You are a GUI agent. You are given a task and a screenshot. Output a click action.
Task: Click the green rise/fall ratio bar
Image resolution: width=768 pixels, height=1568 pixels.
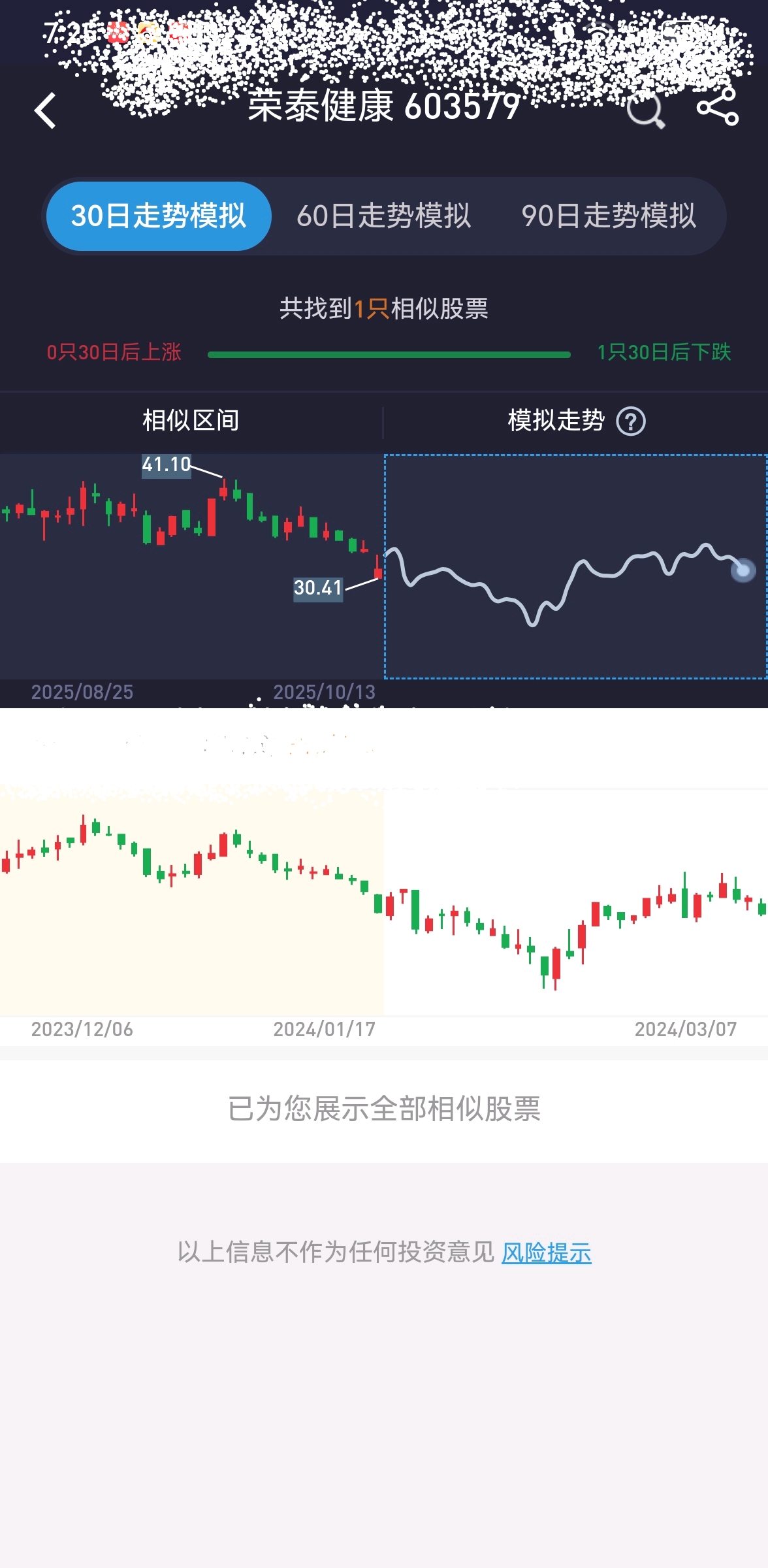point(389,355)
